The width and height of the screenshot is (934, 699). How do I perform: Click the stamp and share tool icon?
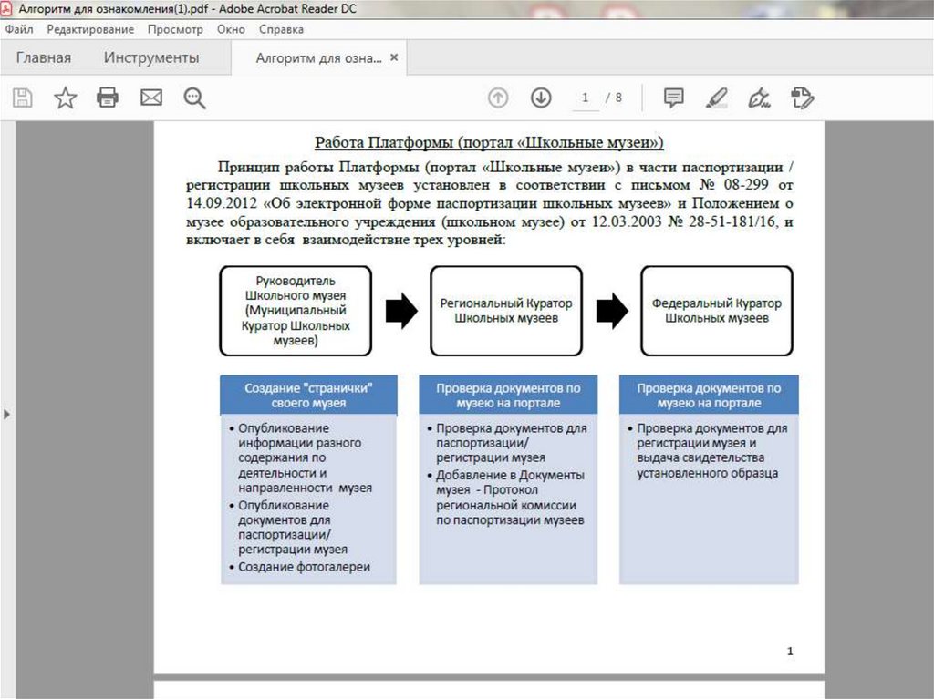click(x=802, y=98)
